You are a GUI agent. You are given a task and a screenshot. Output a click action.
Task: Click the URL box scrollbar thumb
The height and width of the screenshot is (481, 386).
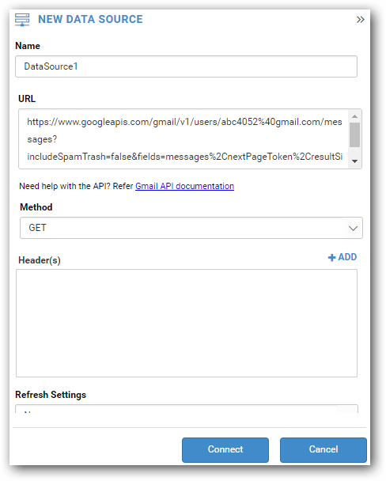click(x=354, y=135)
